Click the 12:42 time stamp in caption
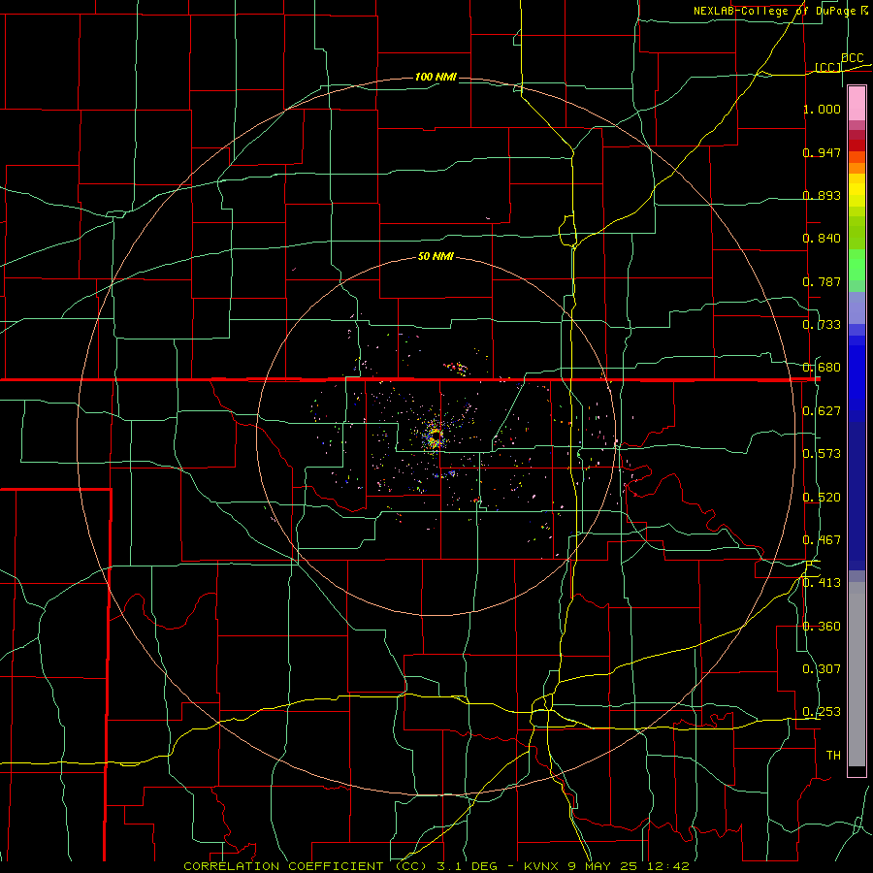873x873 pixels. tap(669, 866)
